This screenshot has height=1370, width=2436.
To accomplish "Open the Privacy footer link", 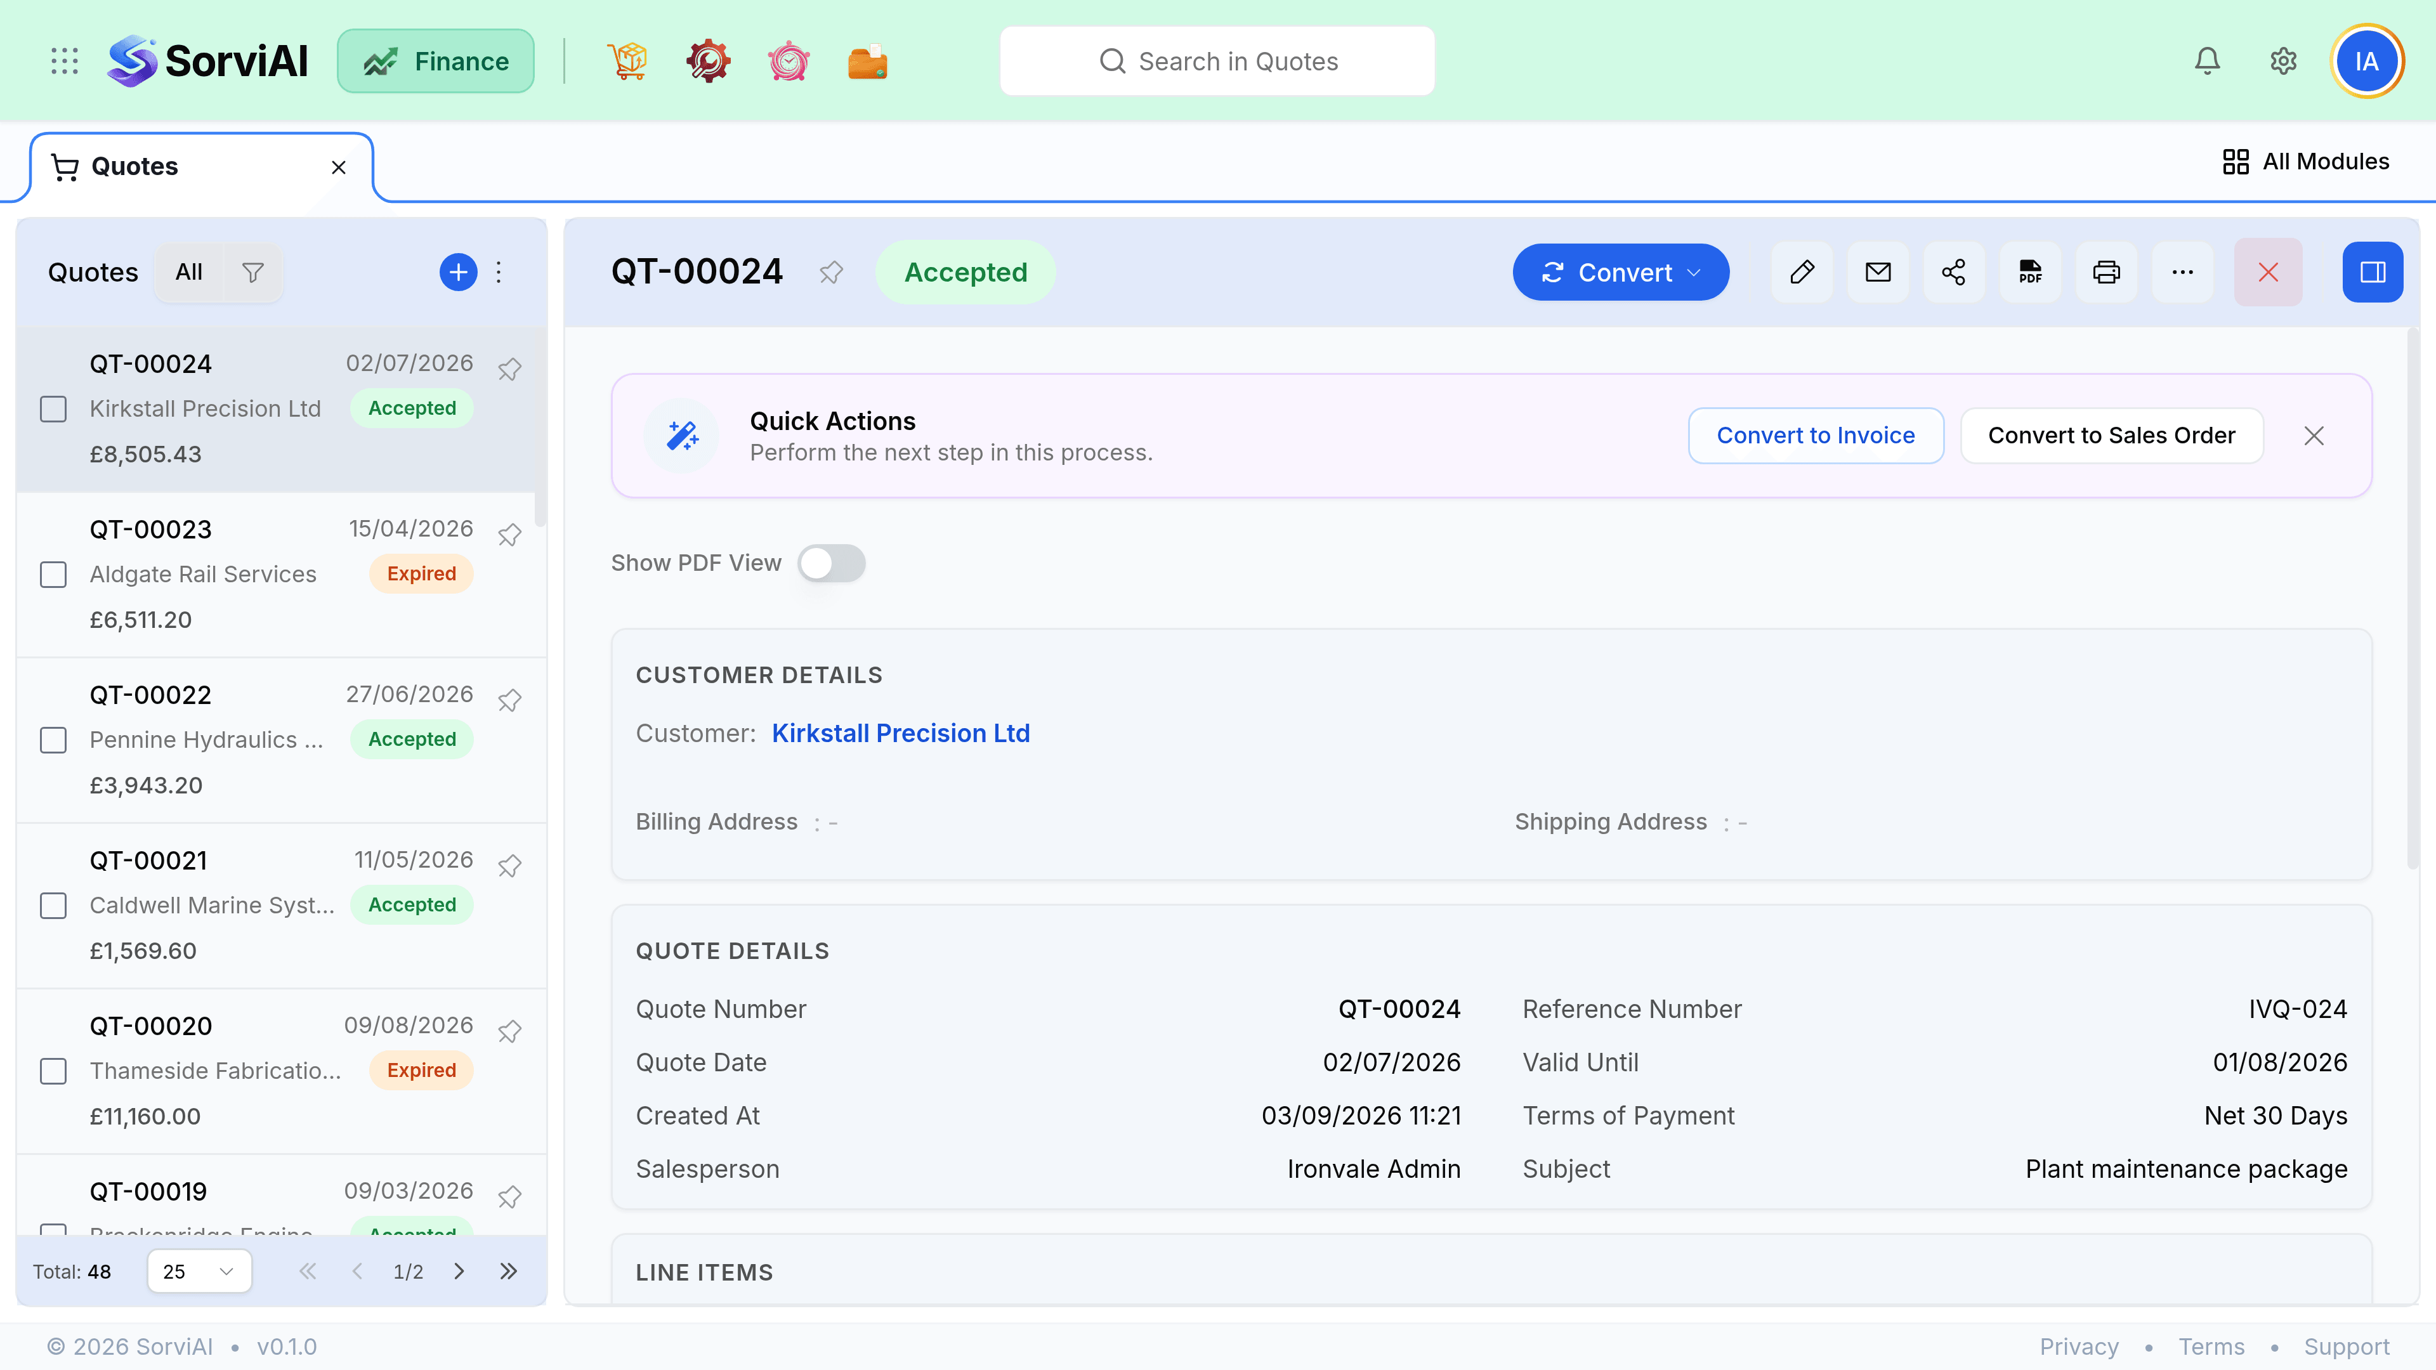I will tap(2079, 1347).
